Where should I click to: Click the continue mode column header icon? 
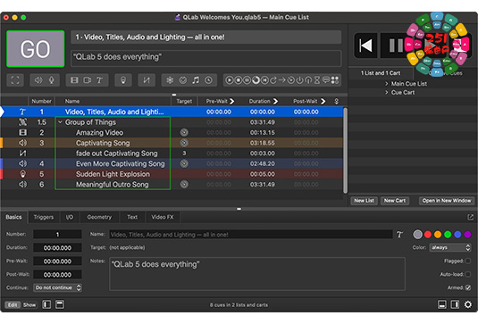[337, 101]
